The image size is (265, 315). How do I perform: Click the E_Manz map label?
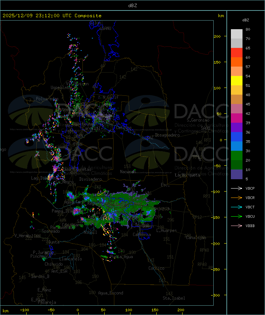pyautogui.click(x=44, y=290)
